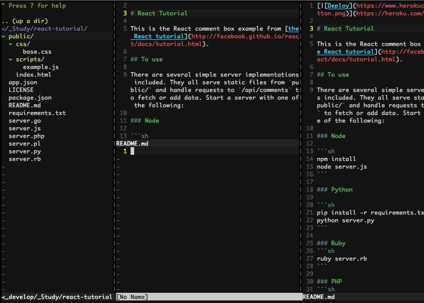The height and width of the screenshot is (303, 424).
Task: Click the react-tutorial root path in tree
Action: point(45,29)
